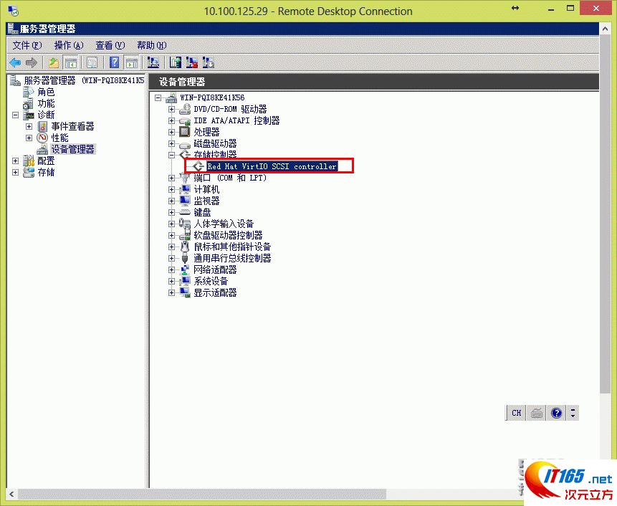Expand 端口 (COM 和 LPT) category
617x506 pixels.
(x=171, y=178)
